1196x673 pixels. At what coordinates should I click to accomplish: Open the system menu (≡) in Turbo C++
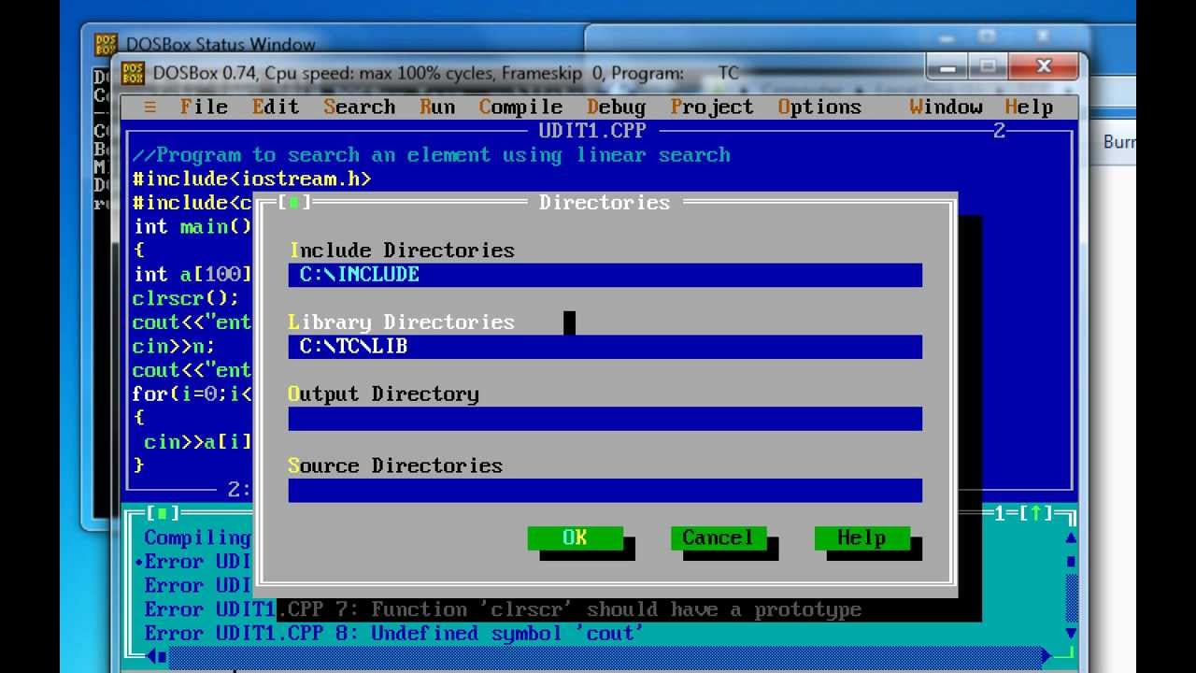150,107
